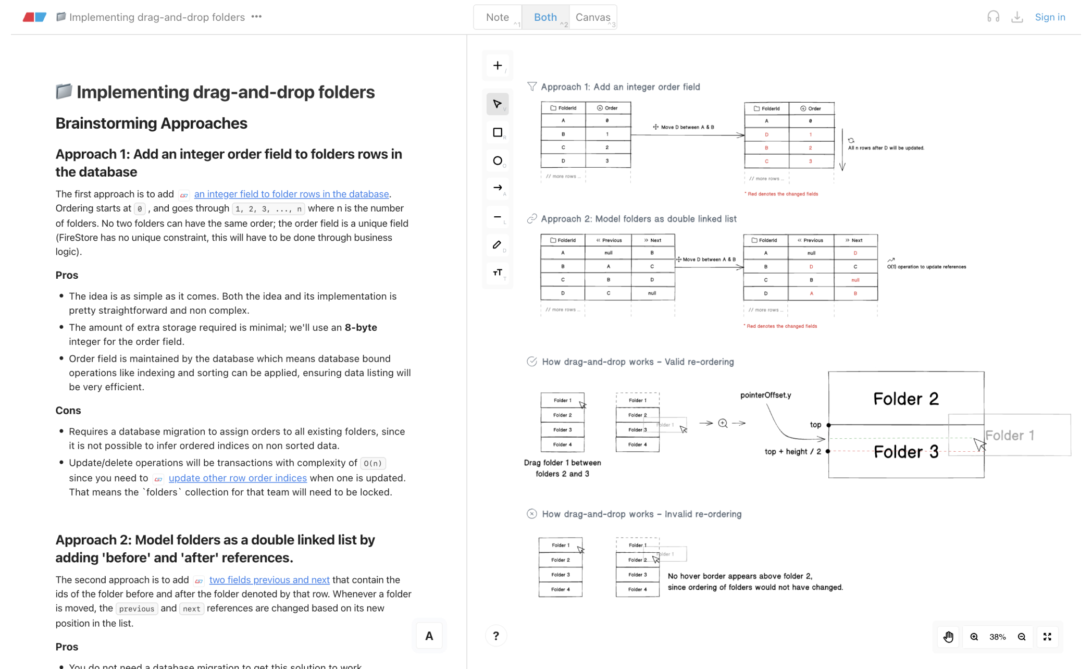Toggle the hand pan tool
This screenshot has width=1092, height=669.
[948, 637]
